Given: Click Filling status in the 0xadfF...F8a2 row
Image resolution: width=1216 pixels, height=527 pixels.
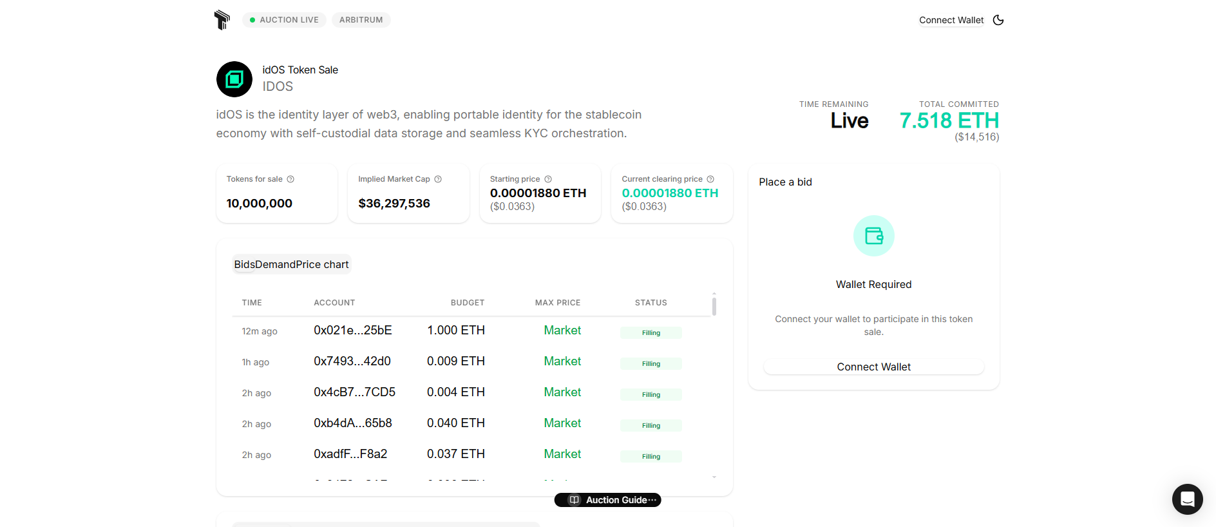Looking at the screenshot, I should tap(651, 457).
